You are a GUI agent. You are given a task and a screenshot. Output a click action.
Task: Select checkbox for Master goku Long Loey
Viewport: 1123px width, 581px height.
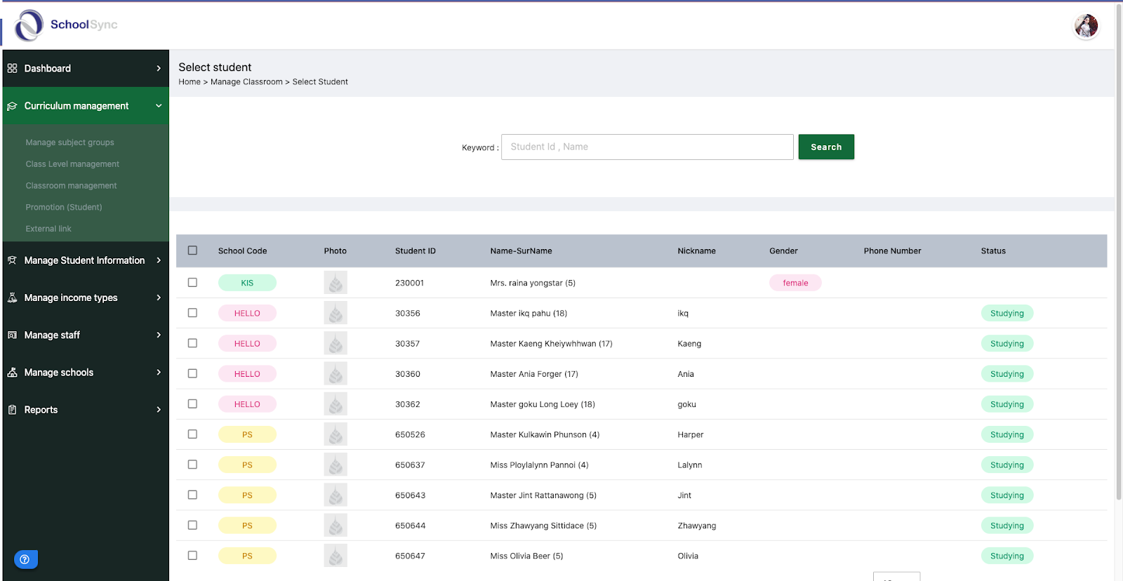192,403
